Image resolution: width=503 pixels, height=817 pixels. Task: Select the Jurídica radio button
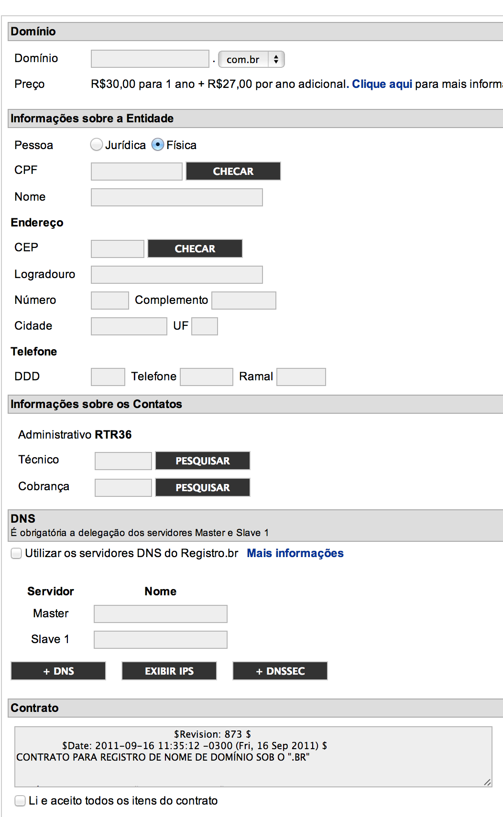pyautogui.click(x=97, y=144)
